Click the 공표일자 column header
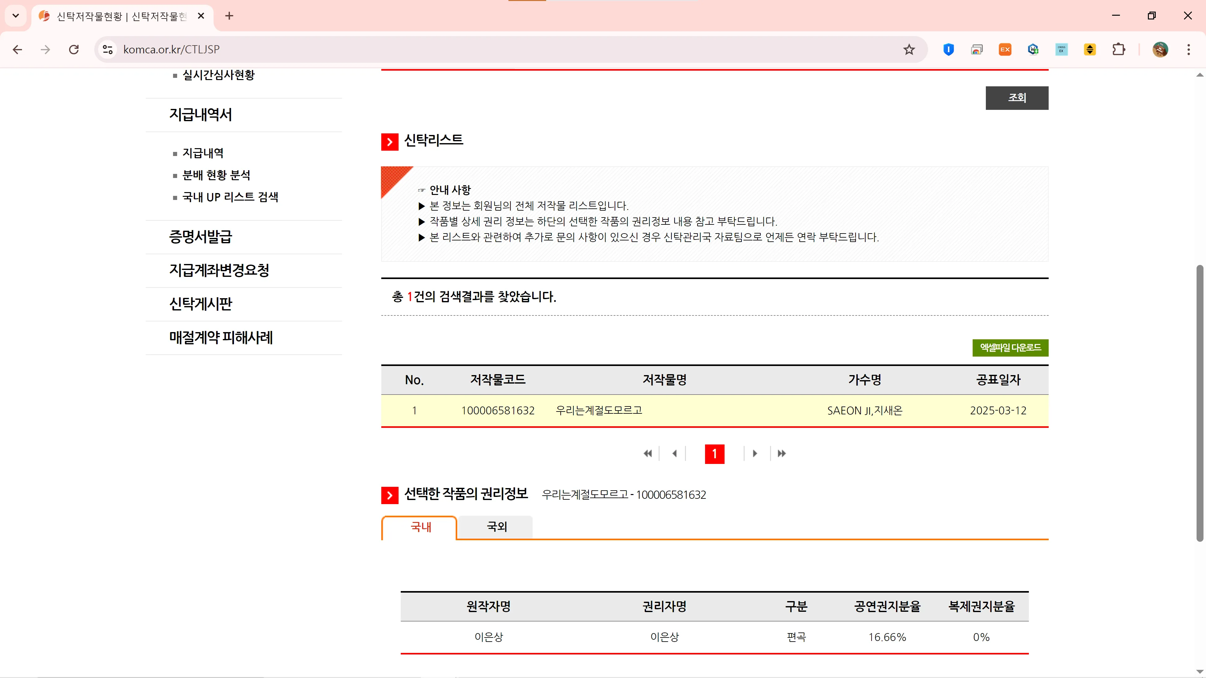 (x=998, y=380)
